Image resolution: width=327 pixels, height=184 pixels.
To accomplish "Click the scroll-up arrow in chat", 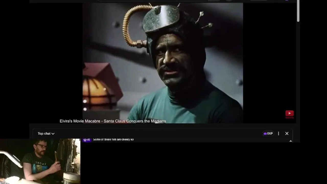I will 290,141.
